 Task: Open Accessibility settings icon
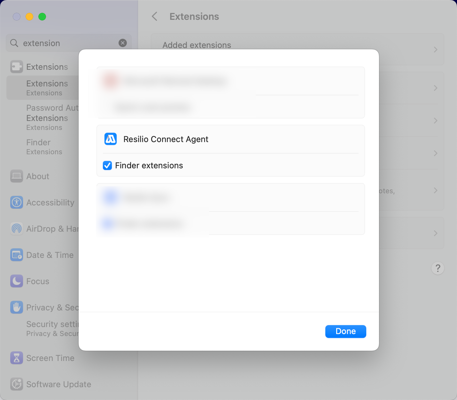(17, 203)
